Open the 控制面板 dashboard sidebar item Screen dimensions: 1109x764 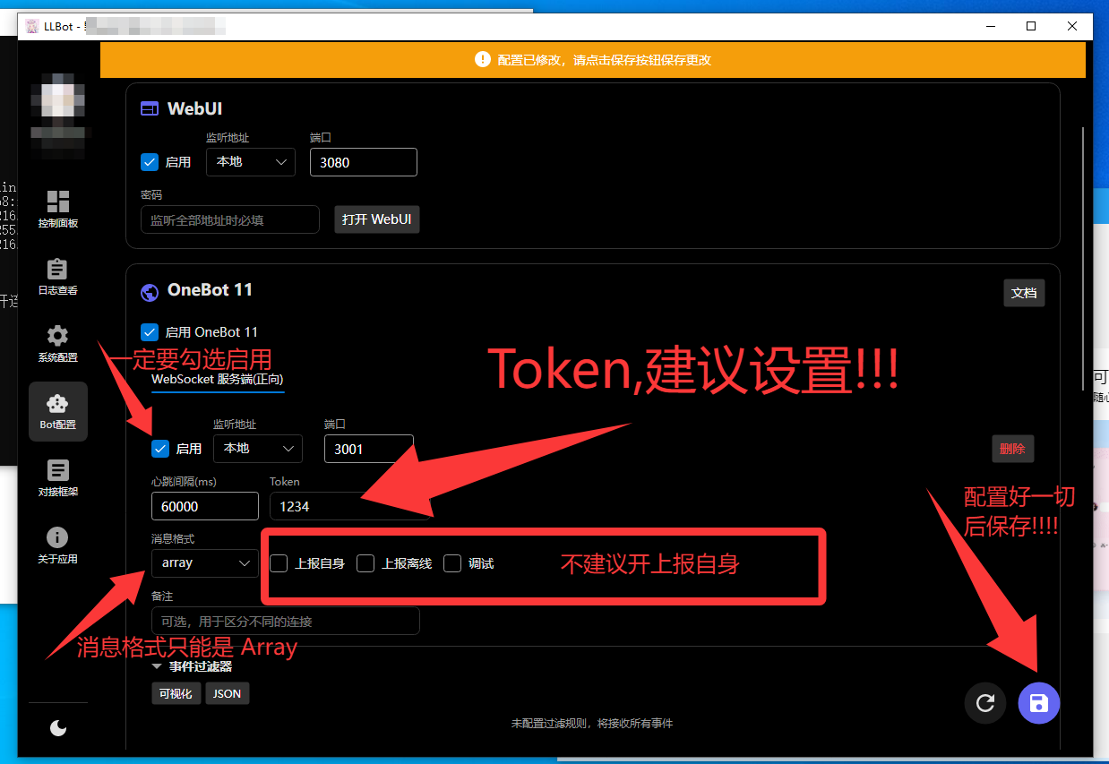(58, 209)
